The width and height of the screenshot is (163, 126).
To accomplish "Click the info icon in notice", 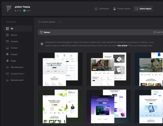I will [42, 44].
